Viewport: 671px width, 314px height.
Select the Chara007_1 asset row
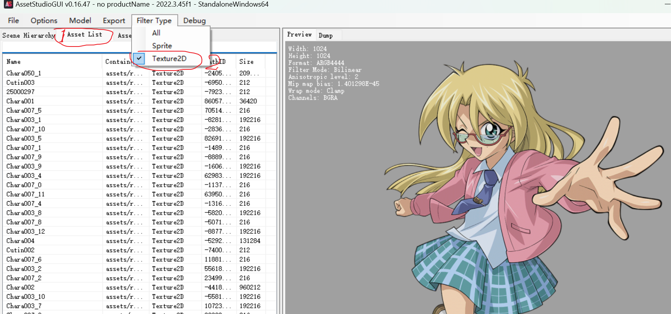pyautogui.click(x=140, y=148)
